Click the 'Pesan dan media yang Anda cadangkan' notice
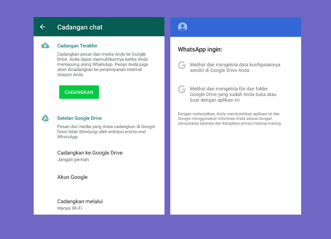Viewport: 331px width, 239px height. 106,132
